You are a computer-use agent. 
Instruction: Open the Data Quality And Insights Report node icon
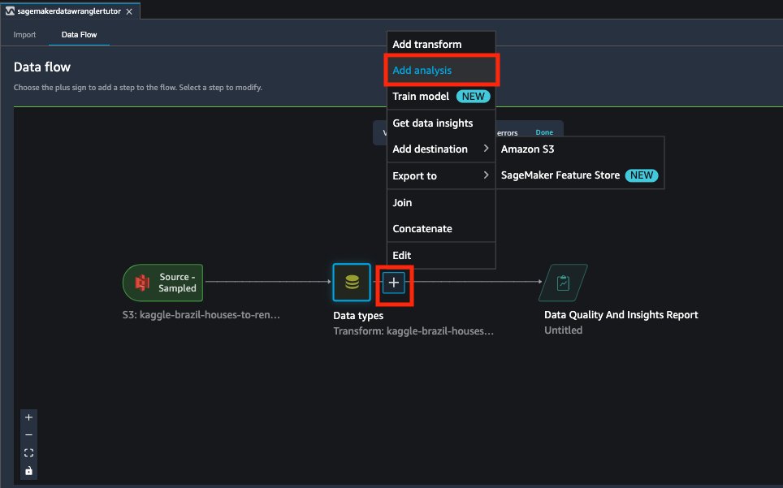(563, 282)
